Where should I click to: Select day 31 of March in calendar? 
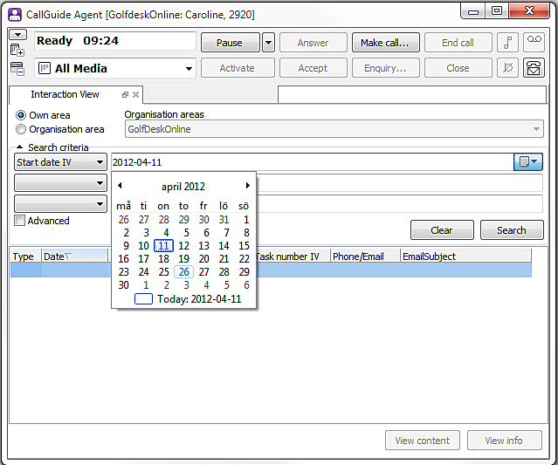pos(224,220)
